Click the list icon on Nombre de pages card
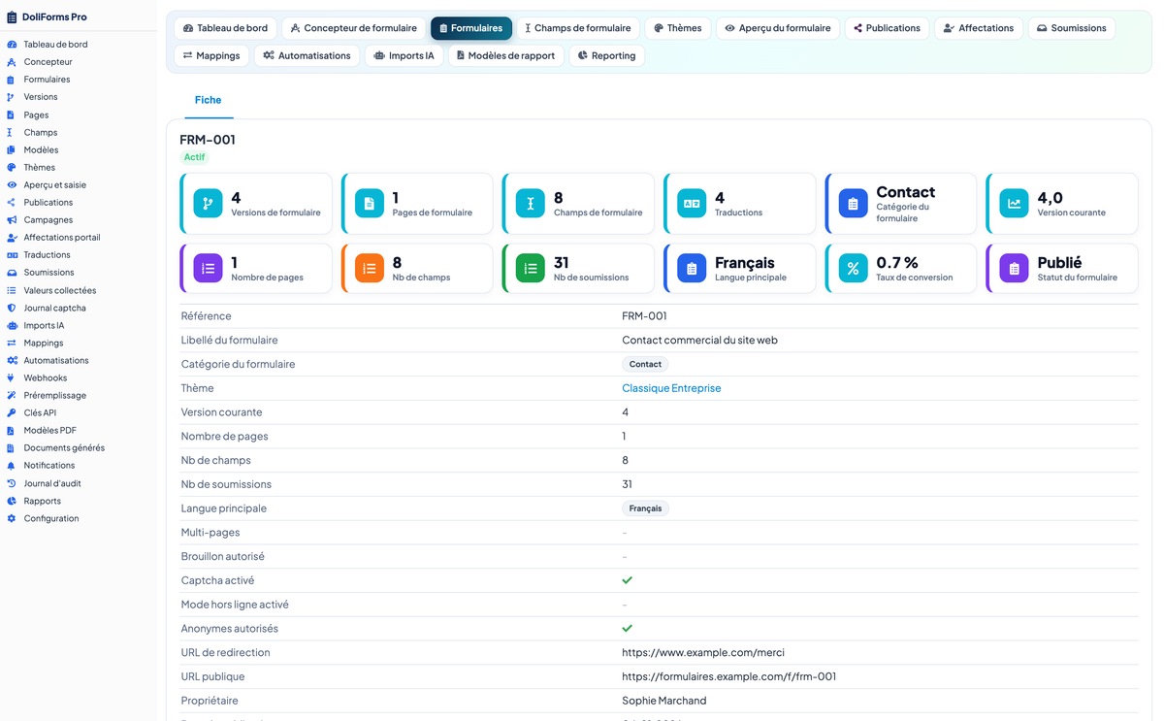The height and width of the screenshot is (721, 1164). click(208, 269)
